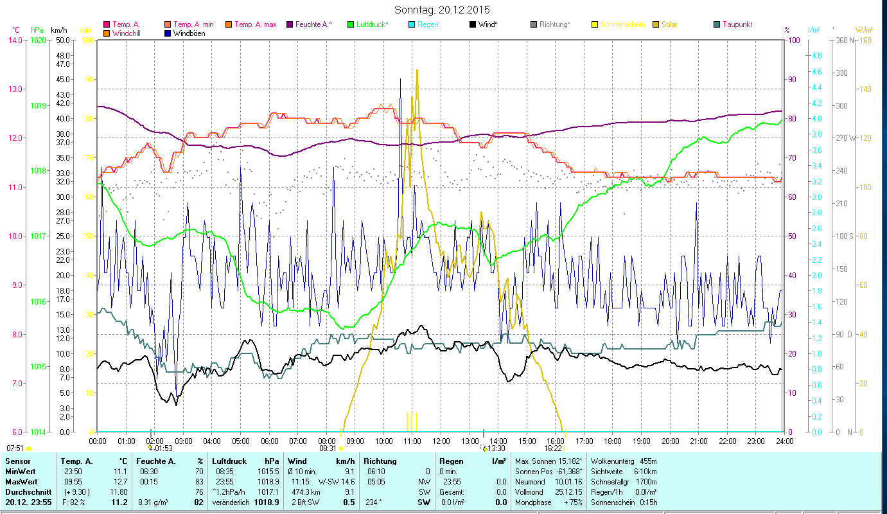Click the Sonnenschein legend label
887x514 pixels.
click(x=622, y=25)
